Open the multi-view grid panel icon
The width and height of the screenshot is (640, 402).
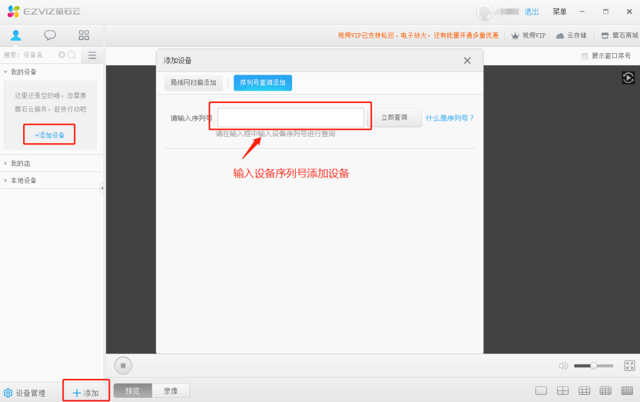point(84,35)
